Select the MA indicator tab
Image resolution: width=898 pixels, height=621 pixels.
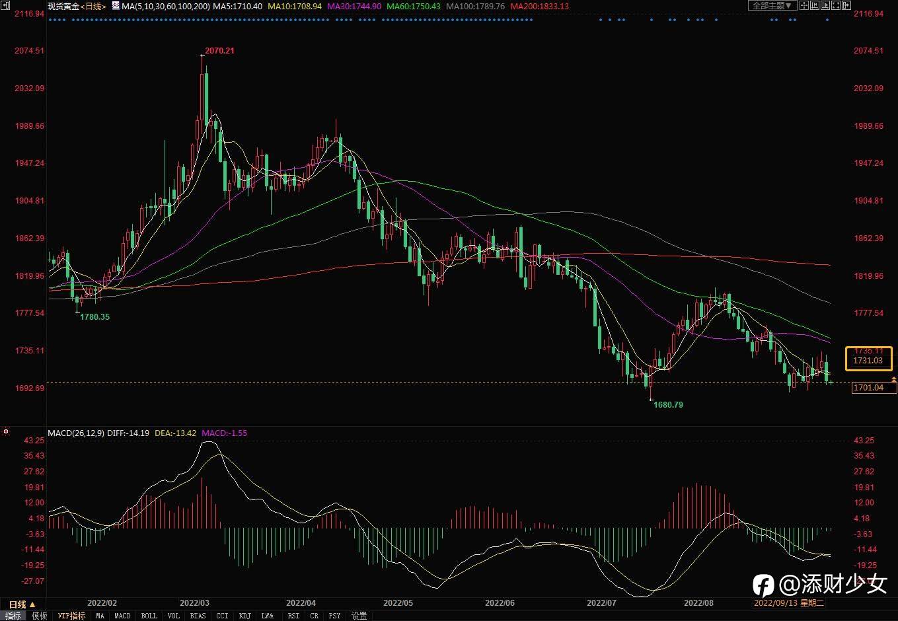tap(100, 616)
